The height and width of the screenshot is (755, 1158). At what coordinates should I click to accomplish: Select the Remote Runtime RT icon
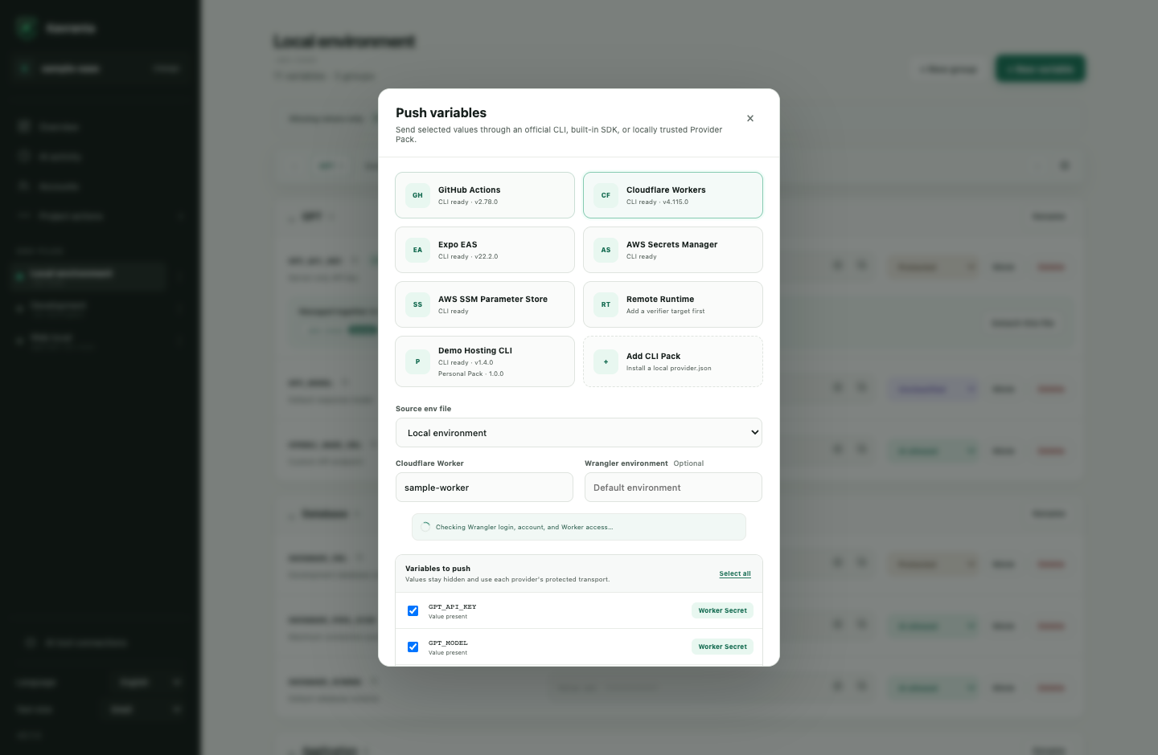606,304
